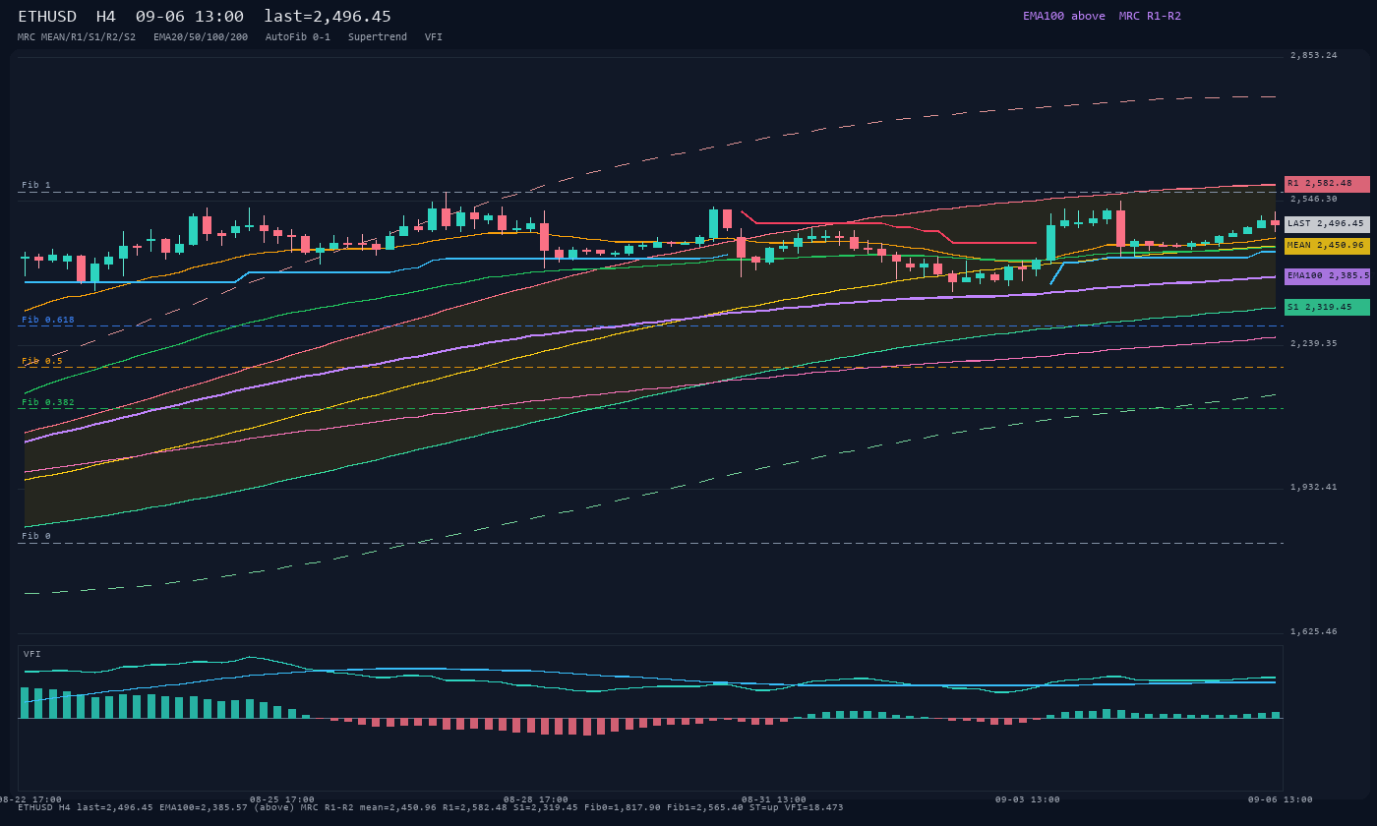Click the EMA100 above status text

tap(1064, 16)
